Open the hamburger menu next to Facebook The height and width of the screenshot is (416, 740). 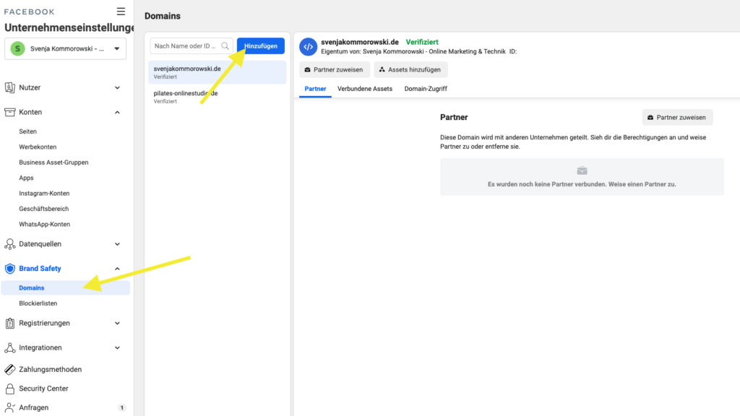tap(121, 12)
